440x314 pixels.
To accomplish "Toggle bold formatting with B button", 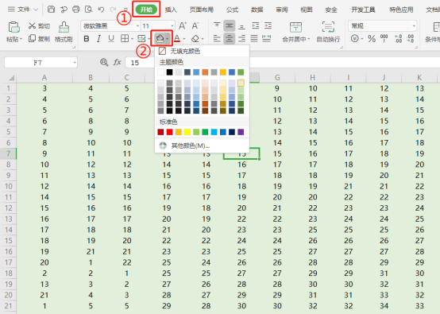I will pos(87,39).
